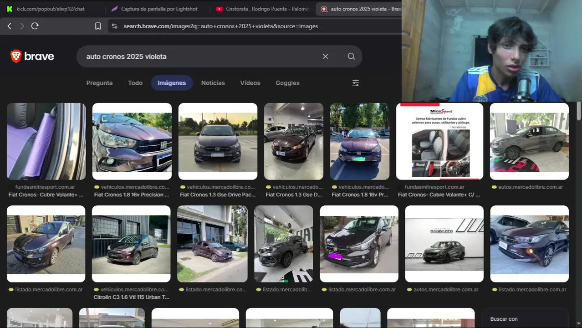This screenshot has width=582, height=328.
Task: Open the Todo search category
Action: point(135,83)
